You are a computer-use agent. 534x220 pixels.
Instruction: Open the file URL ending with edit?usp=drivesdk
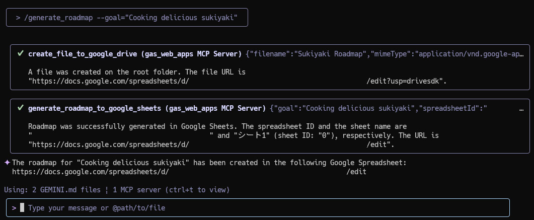click(x=238, y=82)
